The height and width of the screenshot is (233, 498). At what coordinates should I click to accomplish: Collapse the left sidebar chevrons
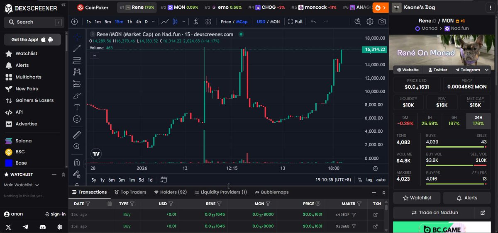(63, 5)
